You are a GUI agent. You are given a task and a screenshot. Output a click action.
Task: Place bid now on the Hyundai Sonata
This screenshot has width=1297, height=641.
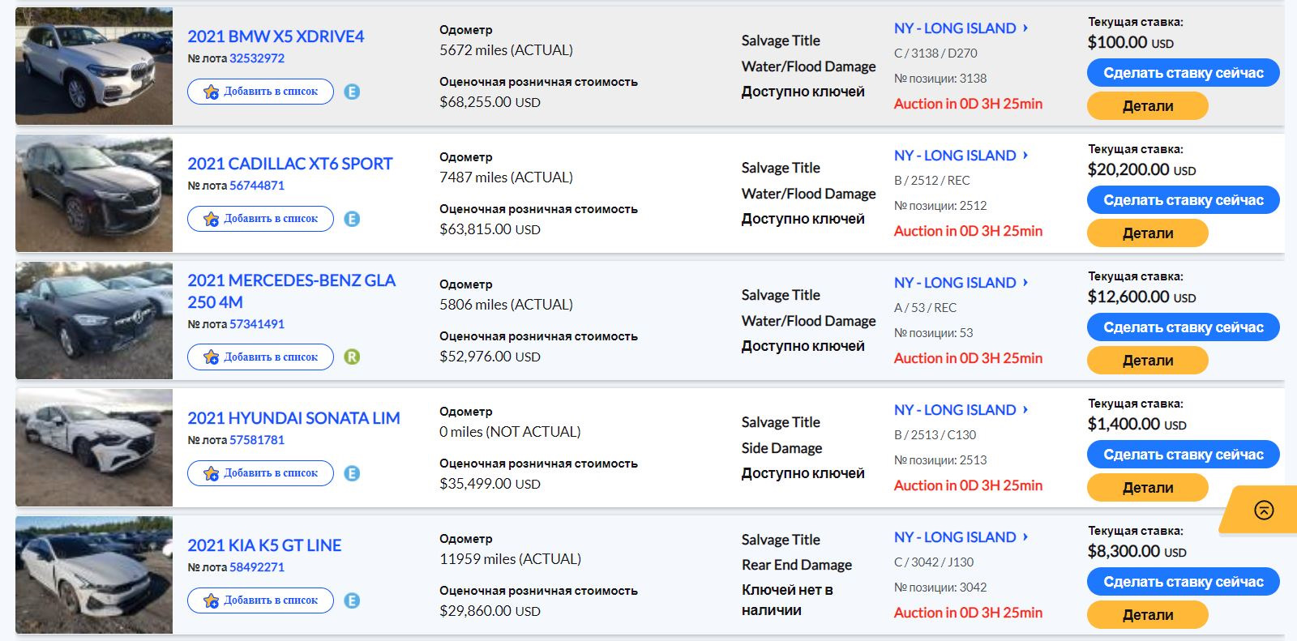tap(1183, 455)
